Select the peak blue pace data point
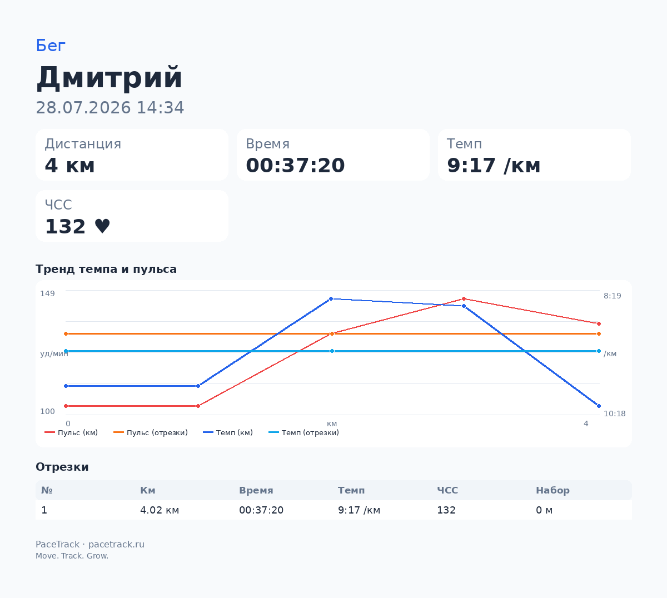The height and width of the screenshot is (598, 667). click(331, 298)
